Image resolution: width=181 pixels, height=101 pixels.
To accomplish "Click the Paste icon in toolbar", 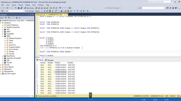I will (x=56, y=8).
